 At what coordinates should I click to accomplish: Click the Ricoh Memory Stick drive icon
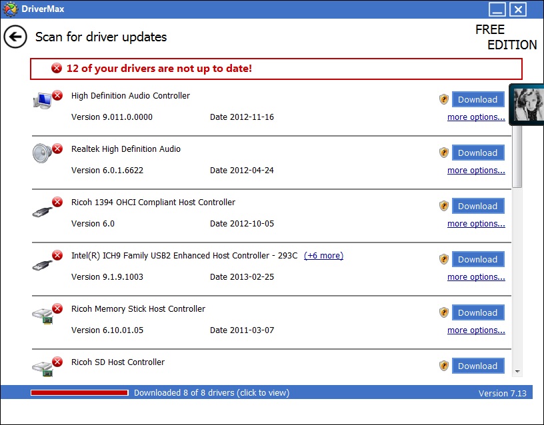[x=42, y=316]
